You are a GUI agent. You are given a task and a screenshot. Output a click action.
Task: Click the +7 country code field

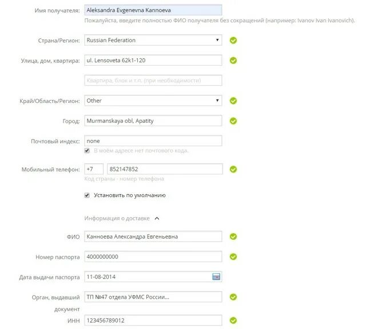pyautogui.click(x=94, y=169)
